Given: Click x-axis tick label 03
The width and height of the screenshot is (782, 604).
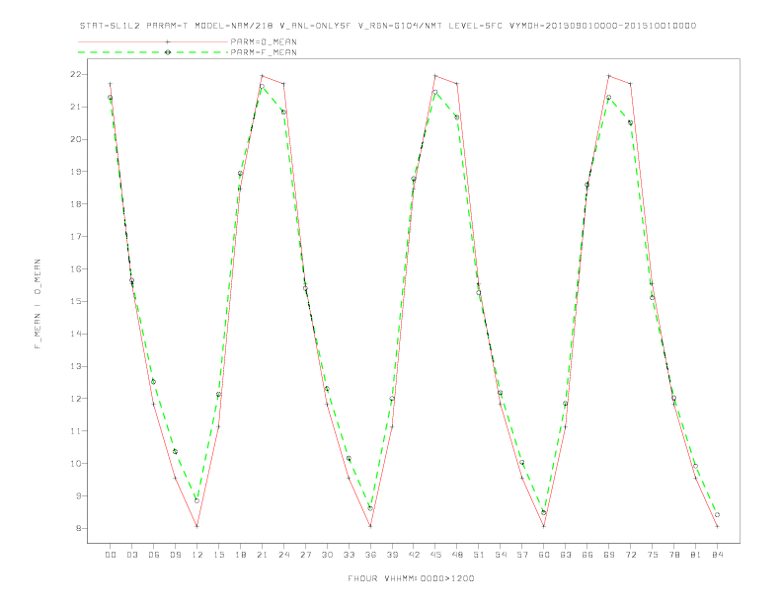Looking at the screenshot, I should (x=131, y=555).
